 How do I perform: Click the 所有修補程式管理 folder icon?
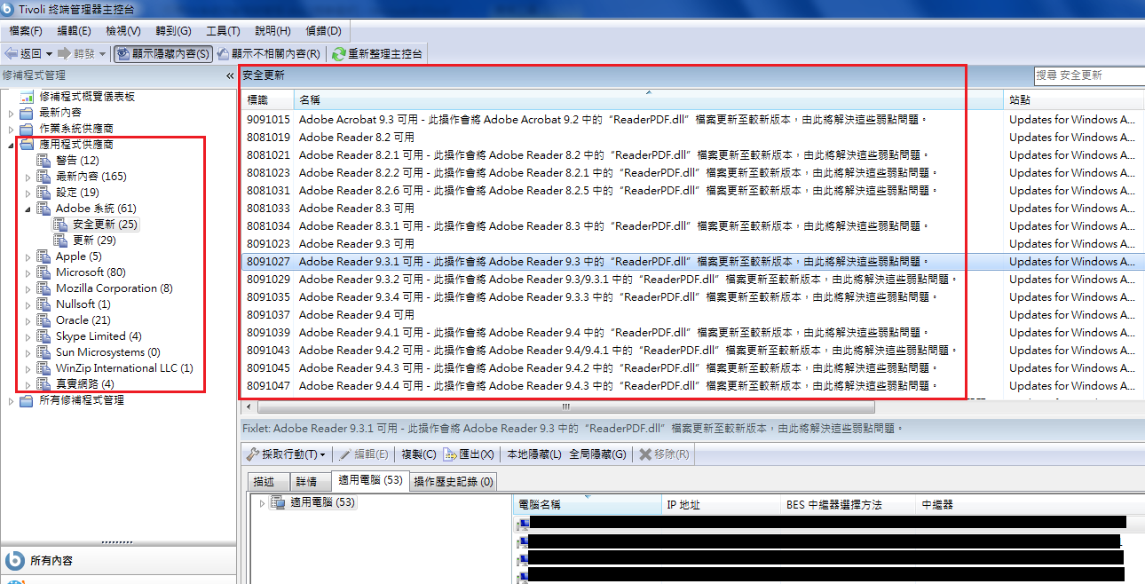(x=27, y=400)
